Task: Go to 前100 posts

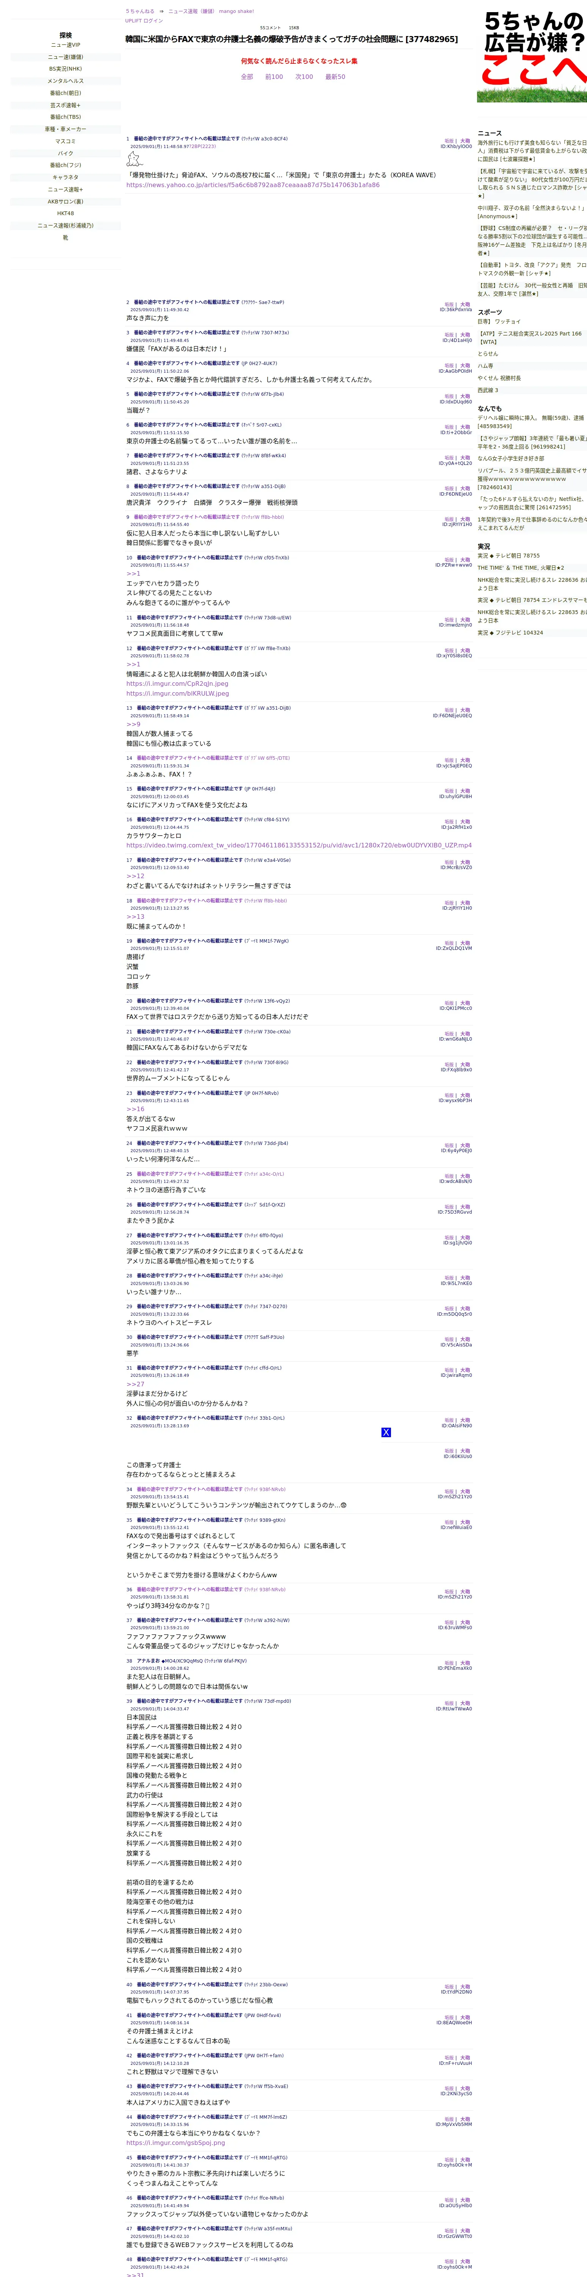Action: click(274, 77)
